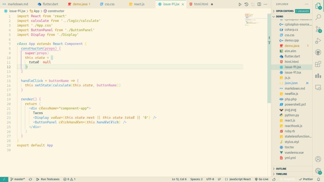The height and width of the screenshot is (182, 324).
Task: Open ruby.rb in the explorer
Action: tap(292, 131)
